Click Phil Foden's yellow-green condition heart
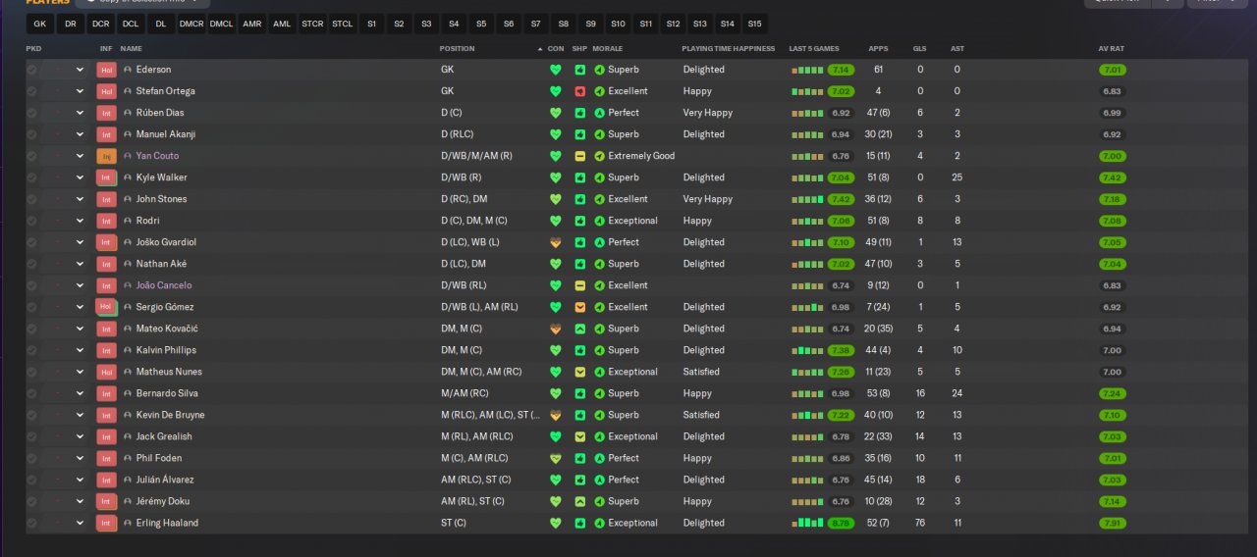This screenshot has height=557, width=1257. pos(555,458)
